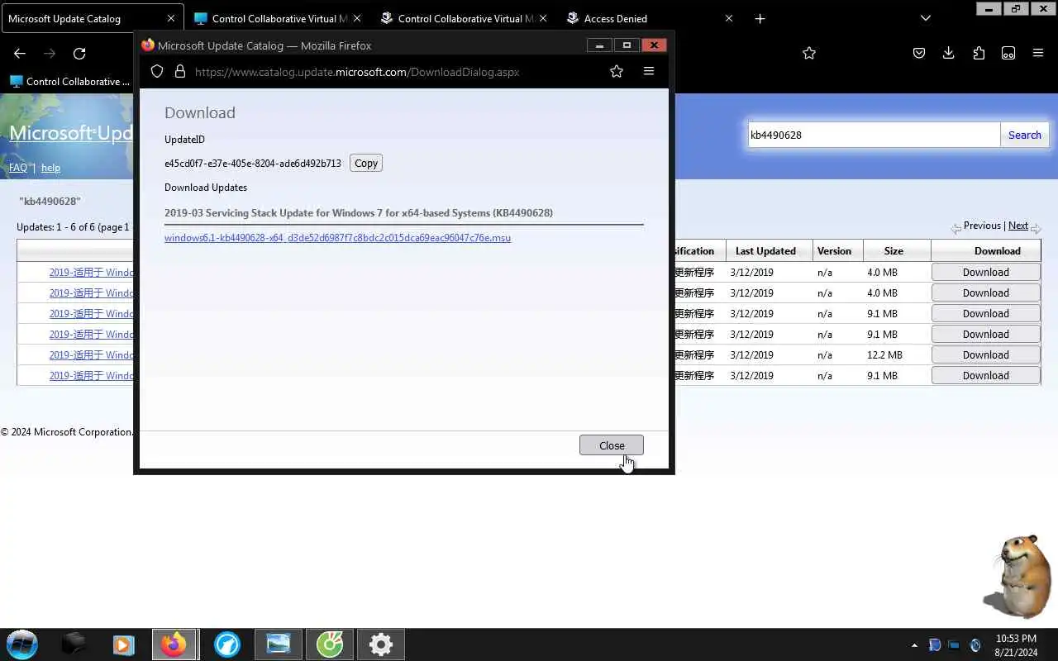Sort results by the Last Updated column

pos(765,251)
